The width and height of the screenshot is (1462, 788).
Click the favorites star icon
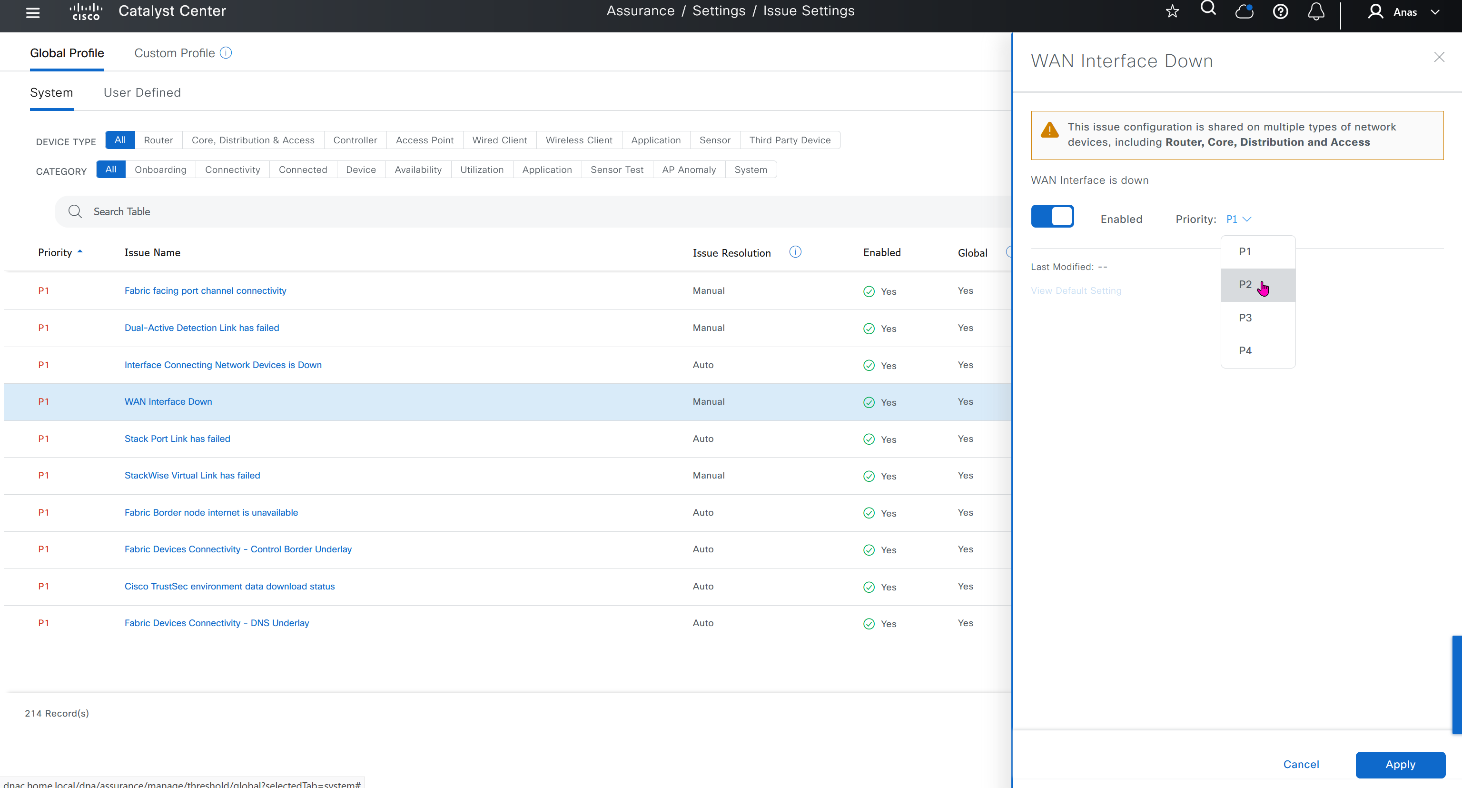pyautogui.click(x=1172, y=11)
